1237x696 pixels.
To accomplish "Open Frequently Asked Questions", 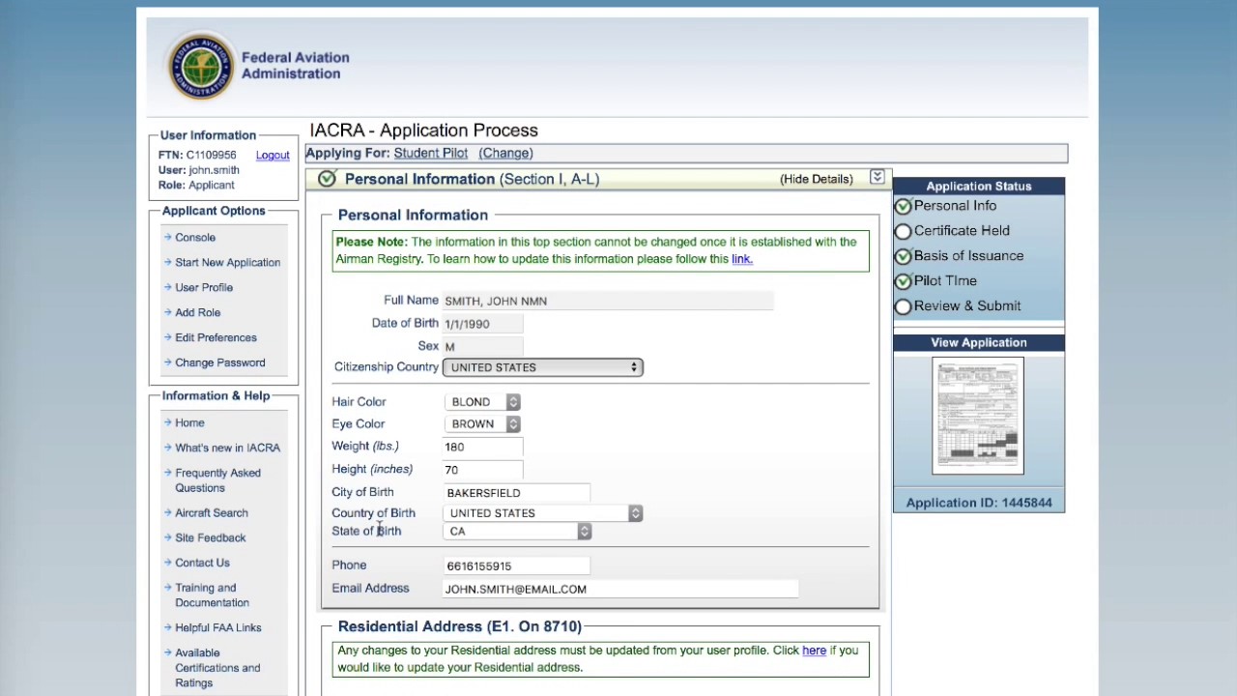I will tap(218, 480).
